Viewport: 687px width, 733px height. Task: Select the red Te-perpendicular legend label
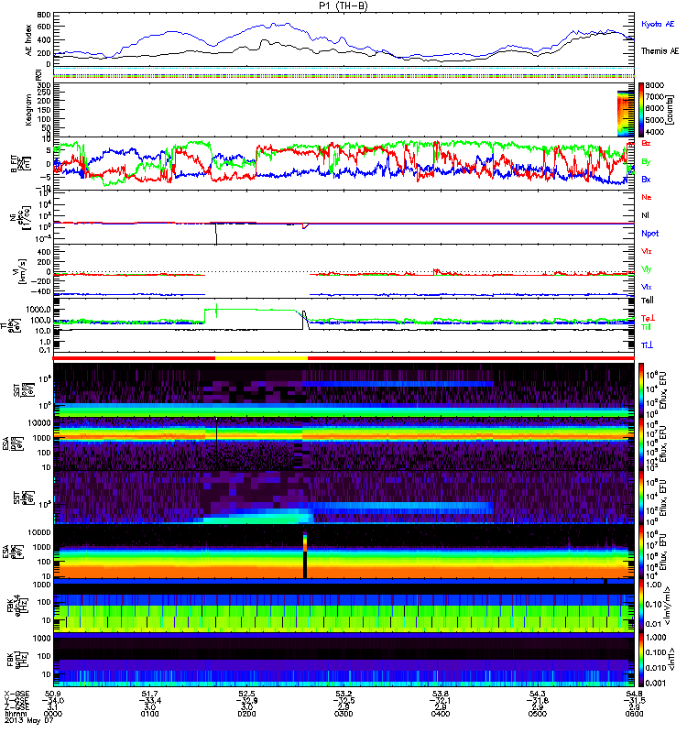tap(647, 318)
